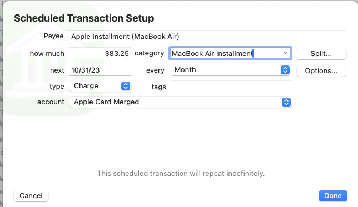The width and height of the screenshot is (358, 207).
Task: Click the category combo box chevron arrow
Action: click(285, 53)
